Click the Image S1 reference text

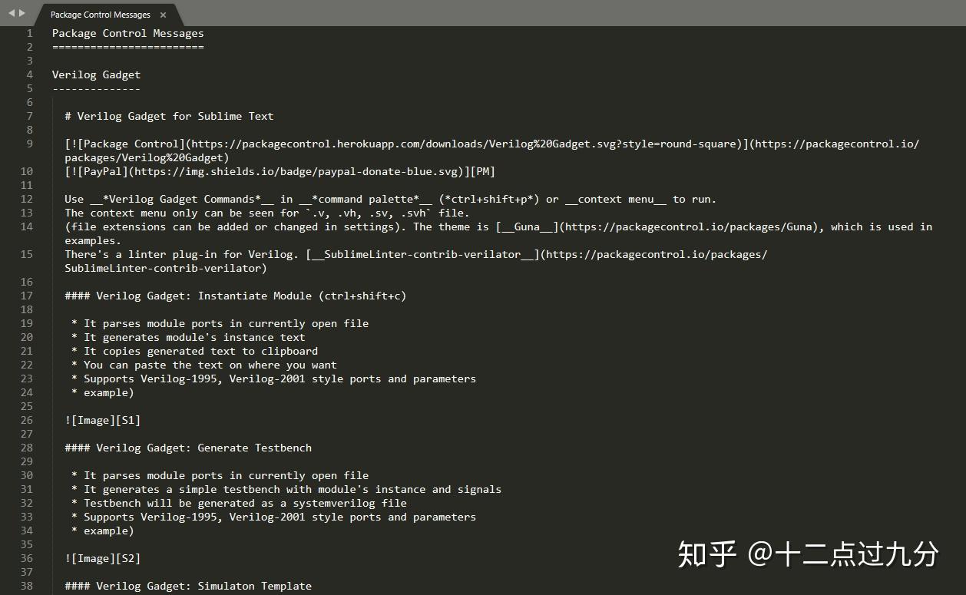pyautogui.click(x=102, y=420)
